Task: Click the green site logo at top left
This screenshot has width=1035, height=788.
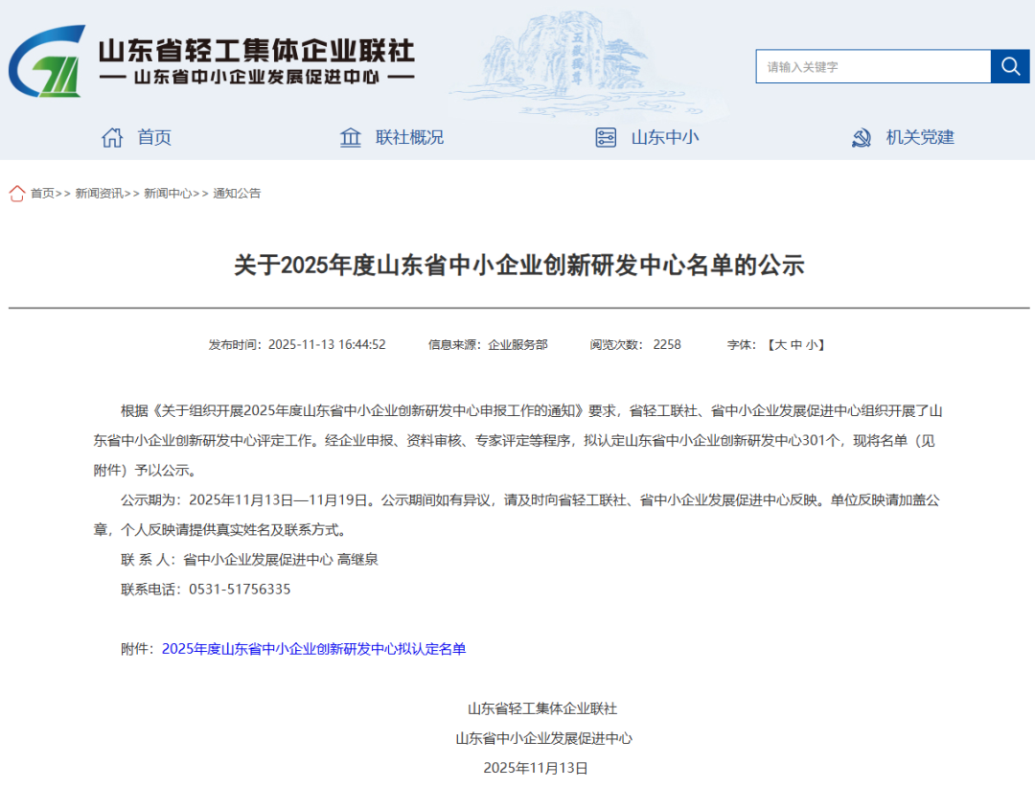Action: [x=46, y=61]
